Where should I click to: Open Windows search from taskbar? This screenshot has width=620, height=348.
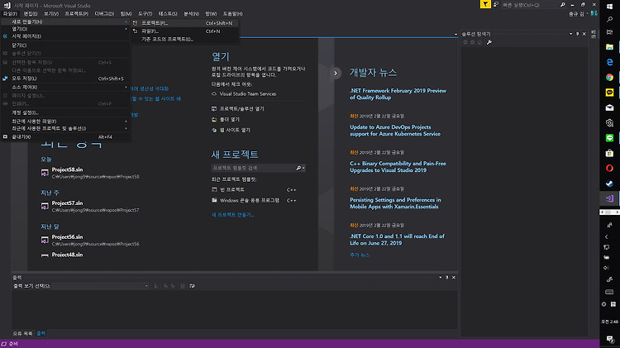pyautogui.click(x=609, y=19)
